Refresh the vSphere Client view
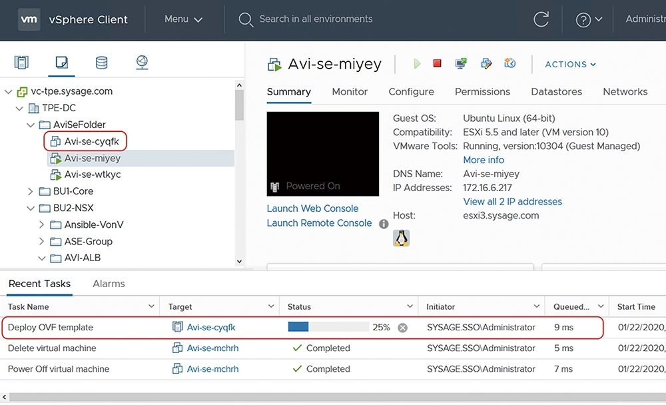The height and width of the screenshot is (405, 666). 541,19
